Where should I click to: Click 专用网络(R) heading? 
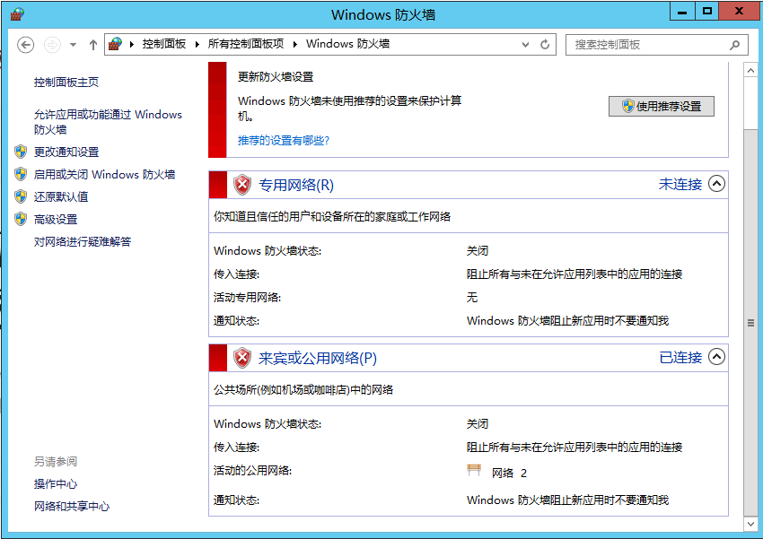[296, 185]
